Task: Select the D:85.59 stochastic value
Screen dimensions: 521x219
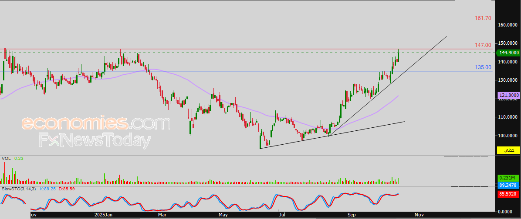Action: coord(67,189)
